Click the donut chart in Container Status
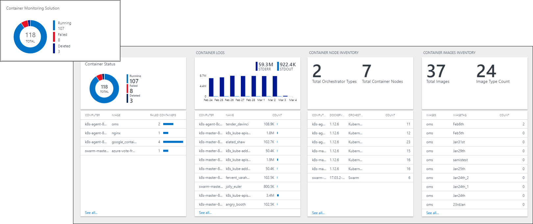533x224 pixels. 104,88
